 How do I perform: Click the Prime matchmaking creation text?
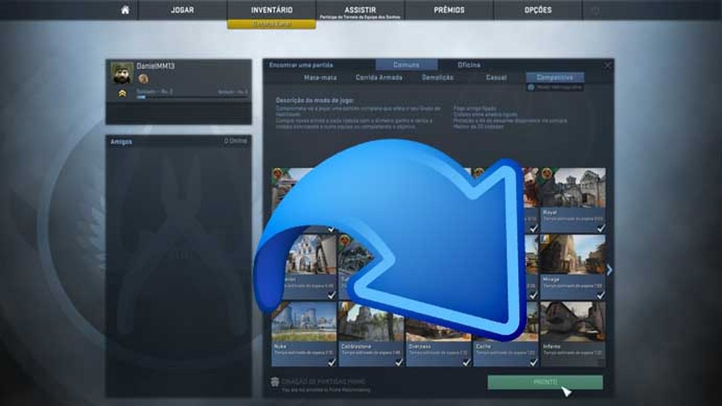point(324,382)
